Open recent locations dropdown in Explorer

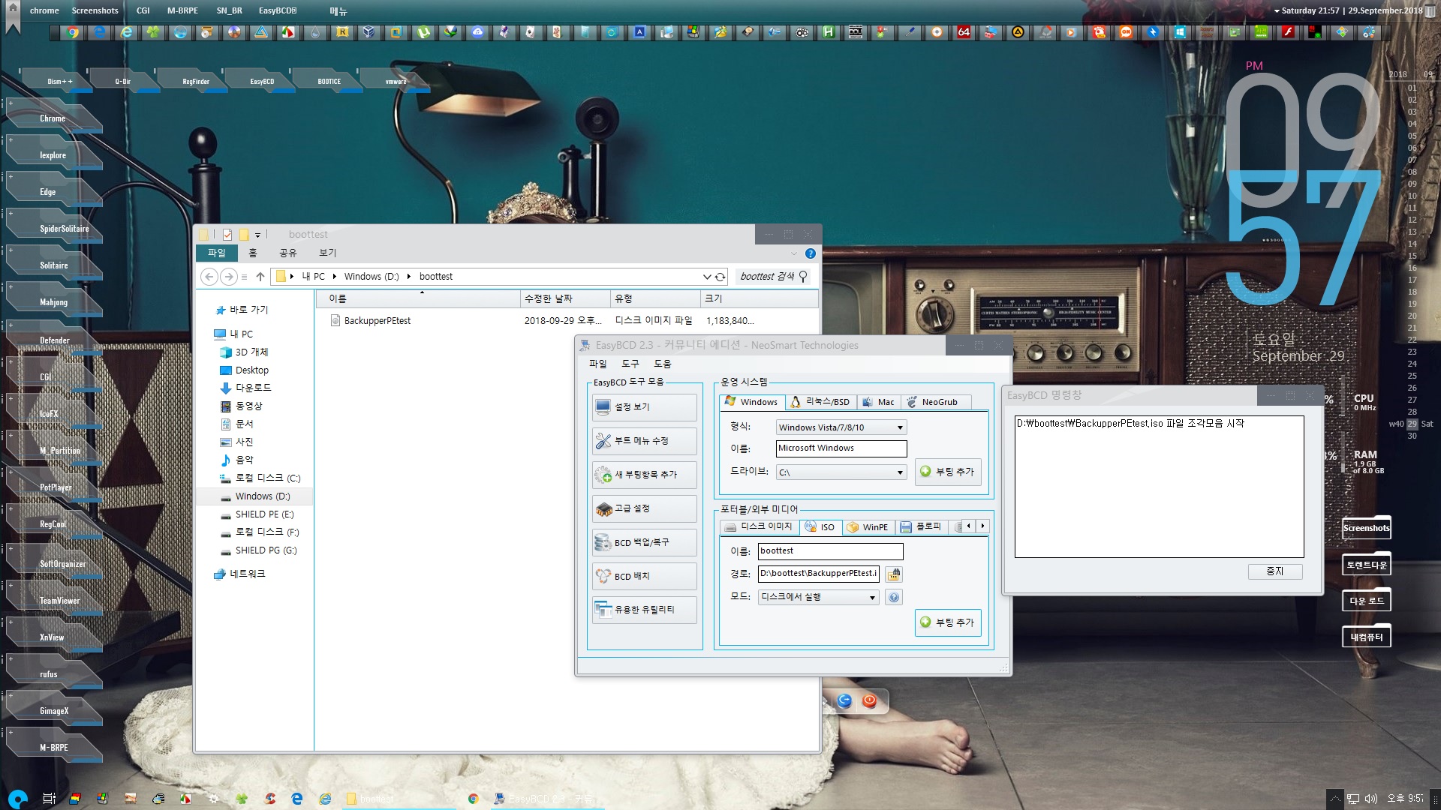click(244, 277)
